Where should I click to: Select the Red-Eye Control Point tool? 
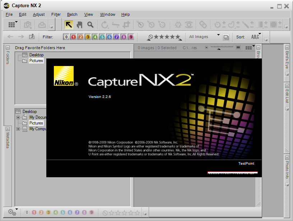(189, 25)
